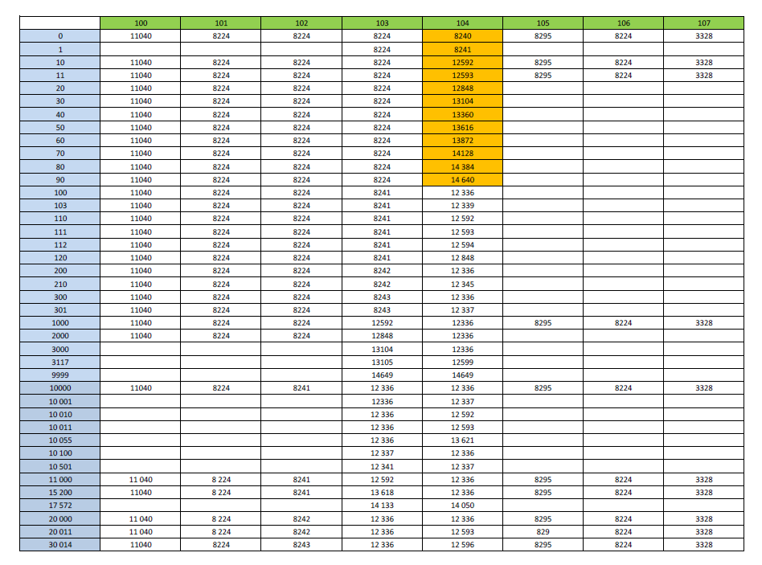
Task: Select the orange cell with 13872
Action: (462, 141)
